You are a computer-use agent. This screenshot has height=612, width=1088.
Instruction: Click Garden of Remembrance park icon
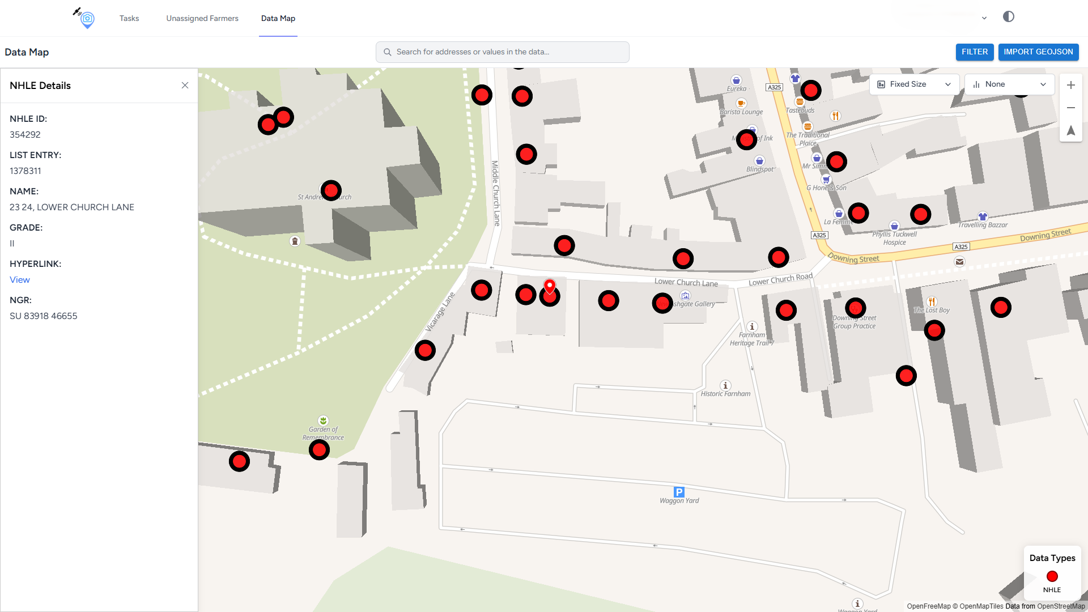(323, 420)
